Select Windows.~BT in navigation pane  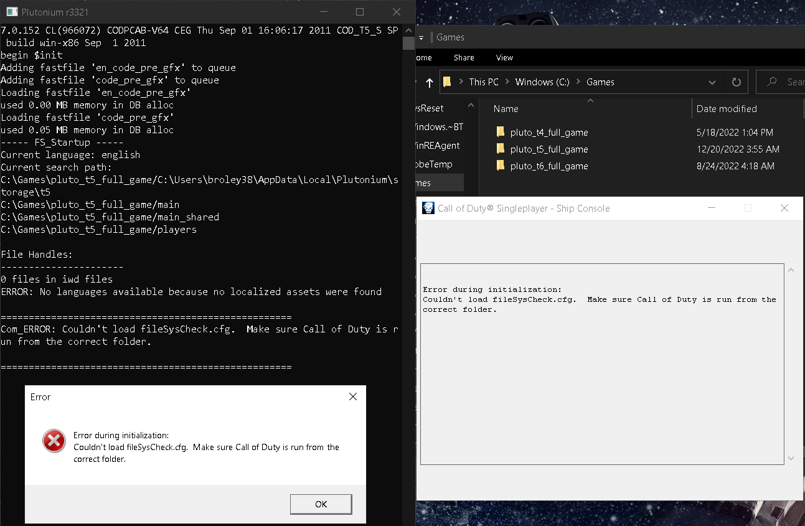coord(440,126)
